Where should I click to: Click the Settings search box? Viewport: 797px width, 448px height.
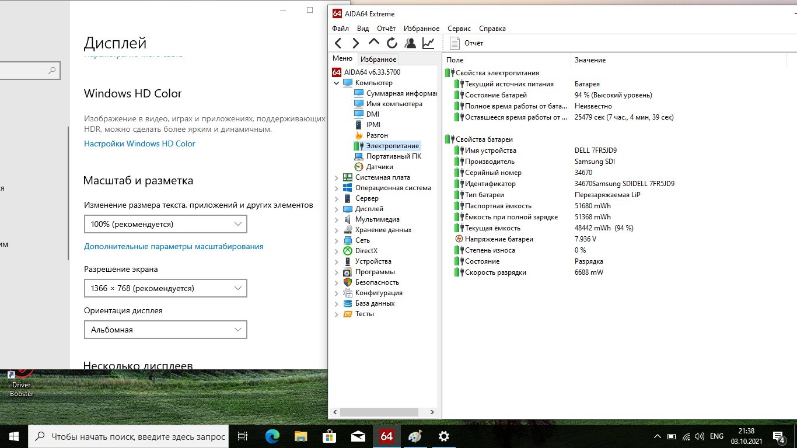[29, 71]
